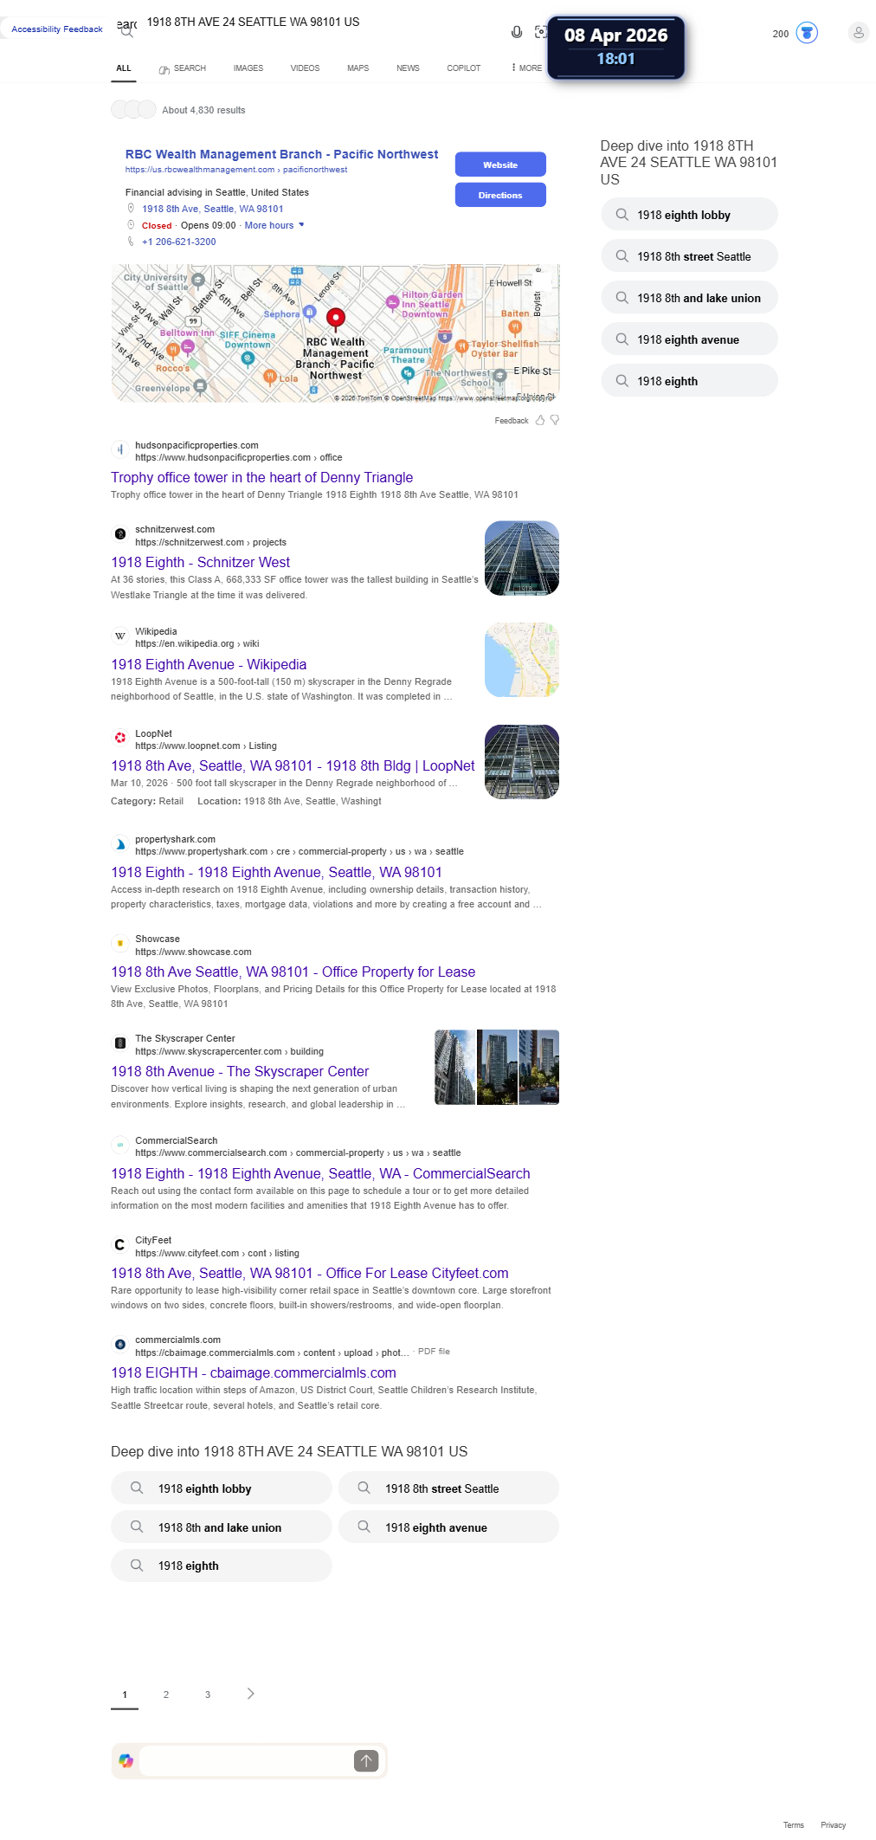Click the Hilton Garden Inn marker on map

pos(392,302)
